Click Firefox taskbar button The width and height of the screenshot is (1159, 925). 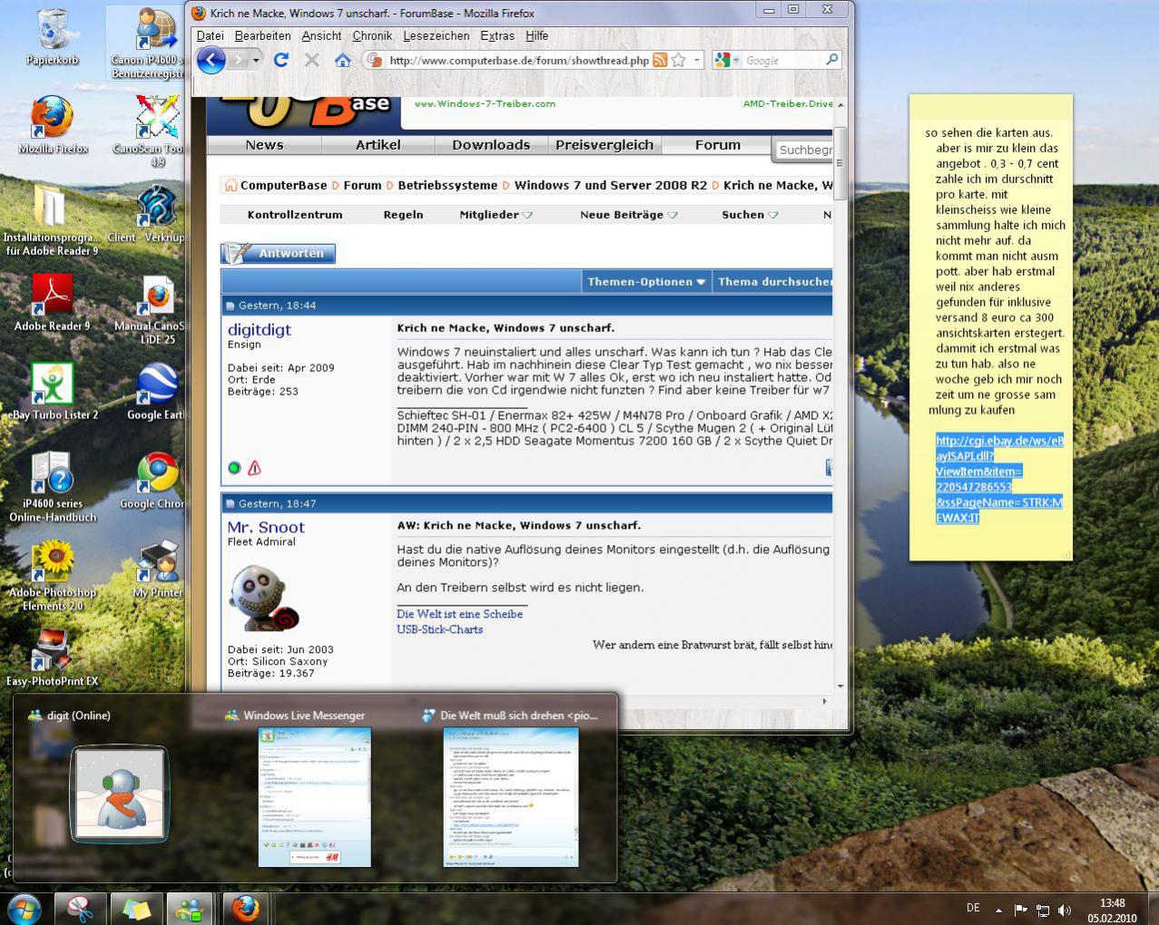point(243,909)
